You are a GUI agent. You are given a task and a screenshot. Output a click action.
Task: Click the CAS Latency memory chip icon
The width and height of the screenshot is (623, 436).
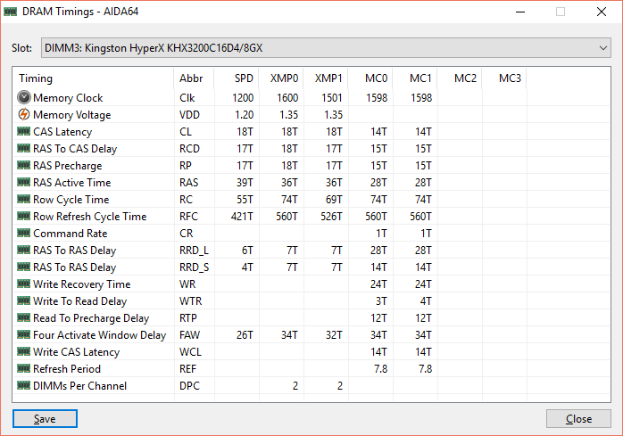click(24, 132)
